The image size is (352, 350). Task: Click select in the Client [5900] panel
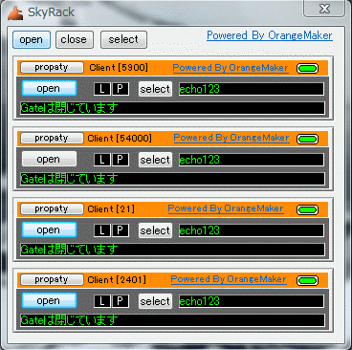(x=155, y=89)
